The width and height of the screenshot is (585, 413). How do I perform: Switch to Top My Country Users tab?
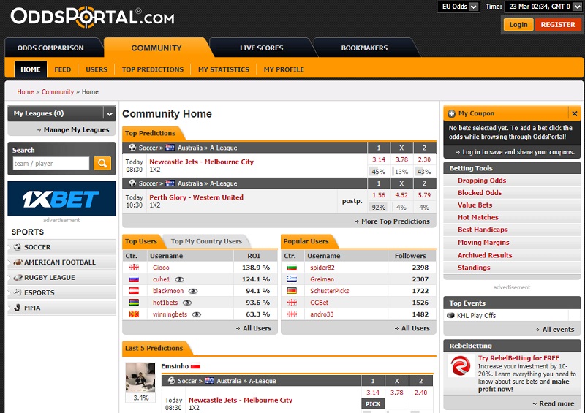[206, 241]
